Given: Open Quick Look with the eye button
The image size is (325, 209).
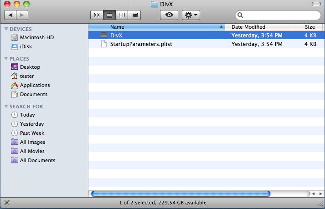Looking at the screenshot, I should [x=169, y=15].
